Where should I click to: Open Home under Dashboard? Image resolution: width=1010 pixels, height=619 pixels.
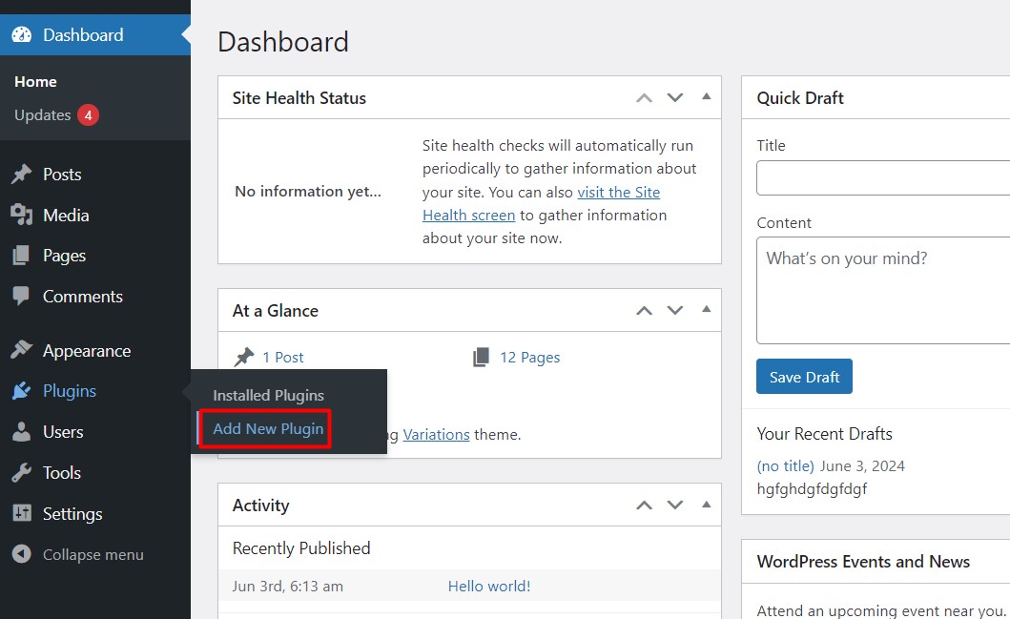click(35, 82)
